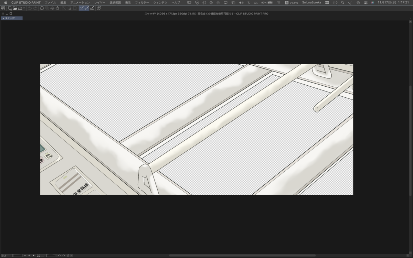Click the Save icon in command bar
The width and height of the screenshot is (413, 258).
(x=20, y=8)
